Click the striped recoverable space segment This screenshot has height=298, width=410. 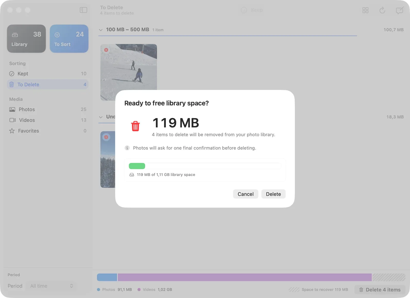[x=389, y=277]
